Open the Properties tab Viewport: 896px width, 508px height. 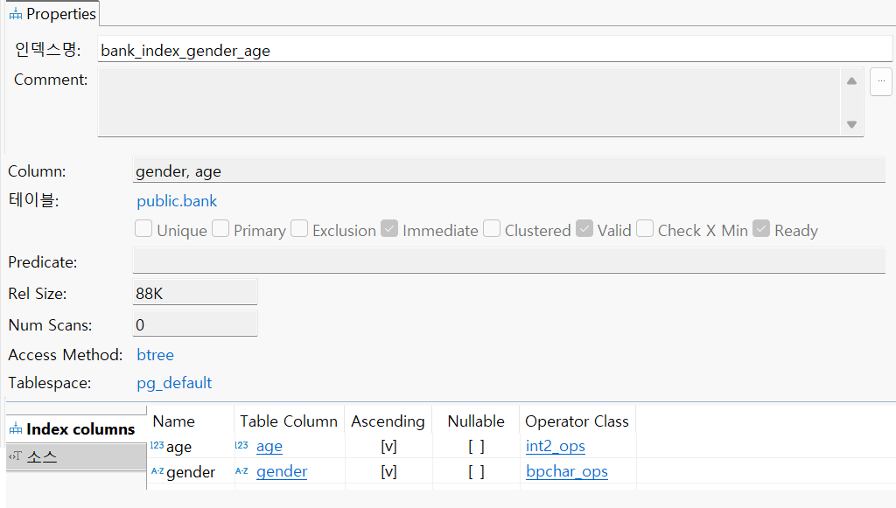point(52,14)
